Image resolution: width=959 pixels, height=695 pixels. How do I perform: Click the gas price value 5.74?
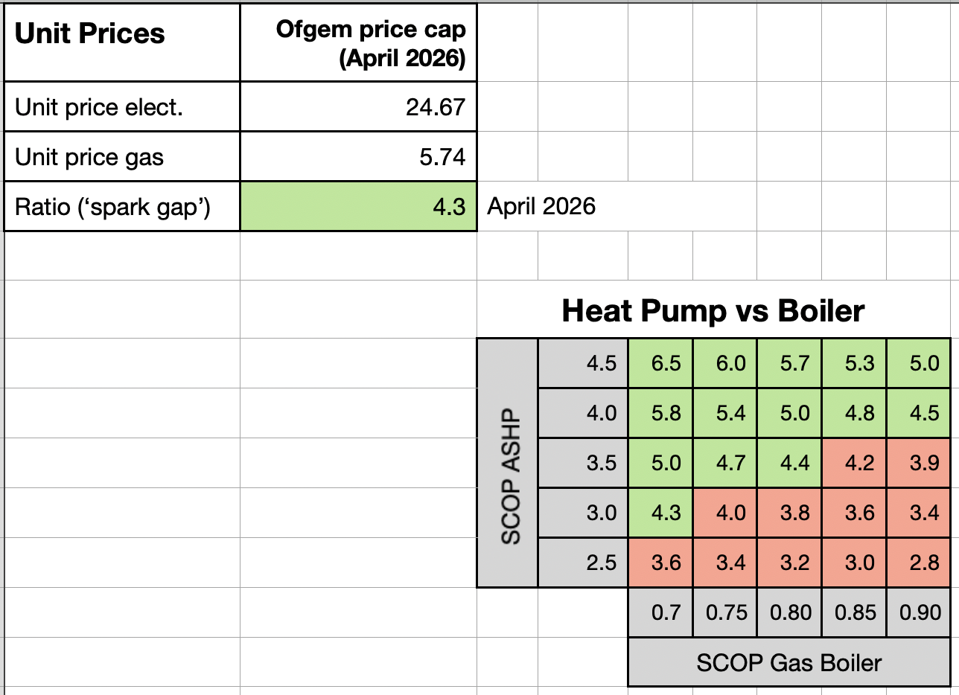click(358, 156)
